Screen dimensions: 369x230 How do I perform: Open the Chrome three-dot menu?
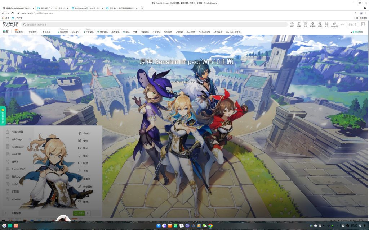tap(366, 13)
